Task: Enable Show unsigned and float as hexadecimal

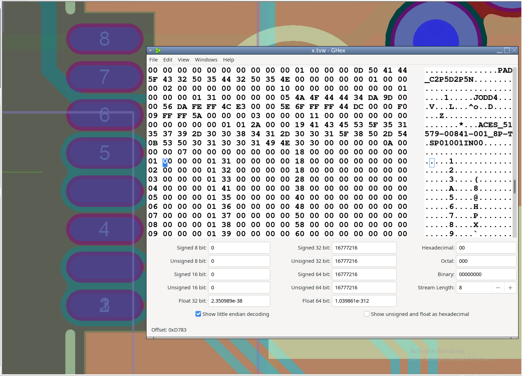Action: click(367, 314)
